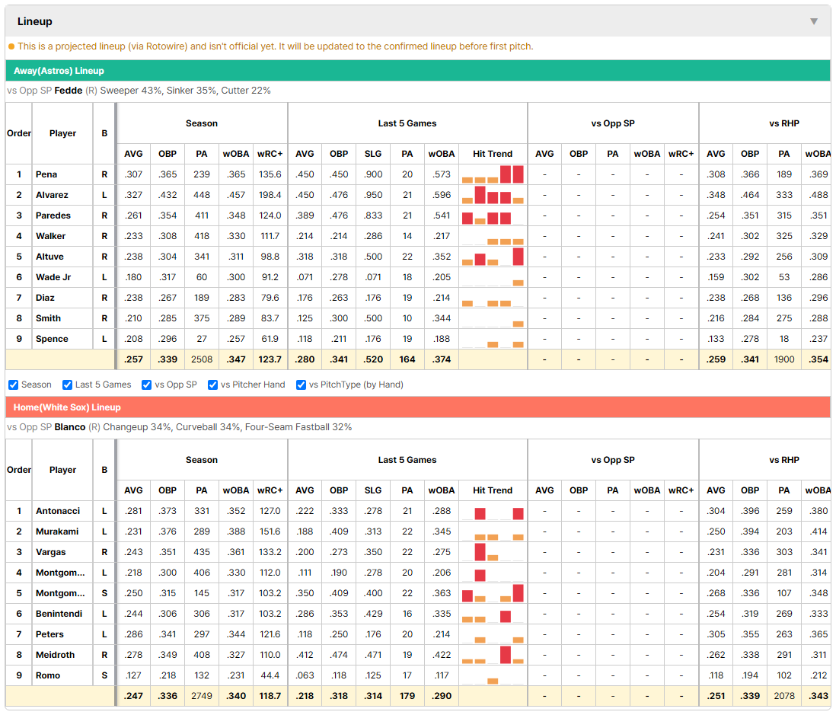
Task: Click player name Murakami
Action: pos(57,531)
